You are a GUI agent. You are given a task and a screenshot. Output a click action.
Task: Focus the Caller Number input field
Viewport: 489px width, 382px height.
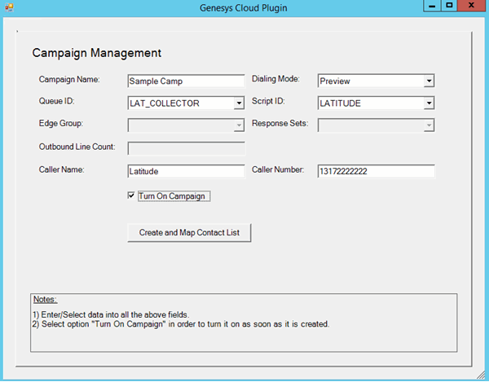(376, 171)
